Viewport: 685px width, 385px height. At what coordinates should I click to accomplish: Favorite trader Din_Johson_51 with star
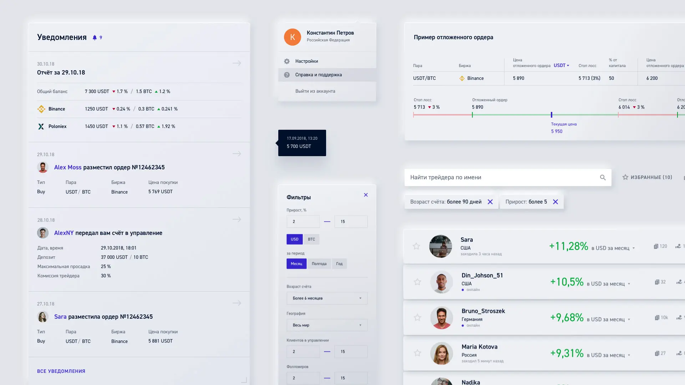pos(417,282)
